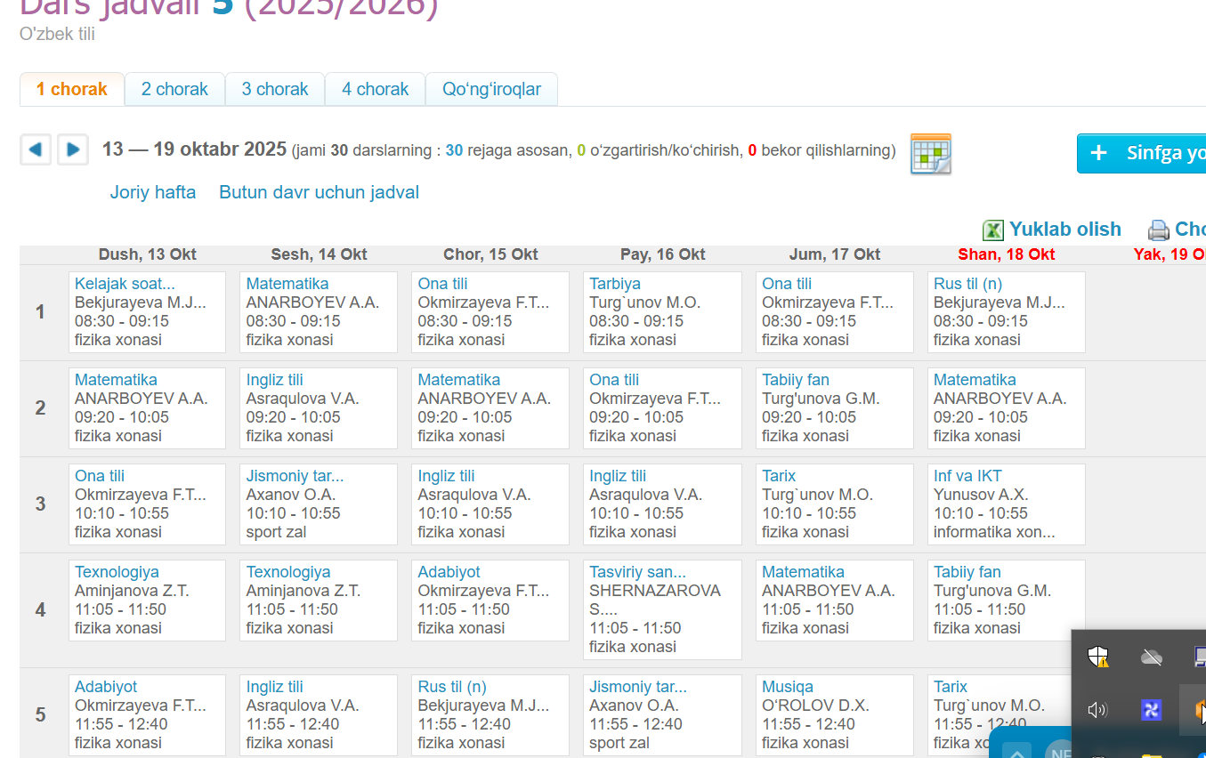Open Tarix lesson on Saturday
The width and height of the screenshot is (1206, 758).
tap(951, 687)
